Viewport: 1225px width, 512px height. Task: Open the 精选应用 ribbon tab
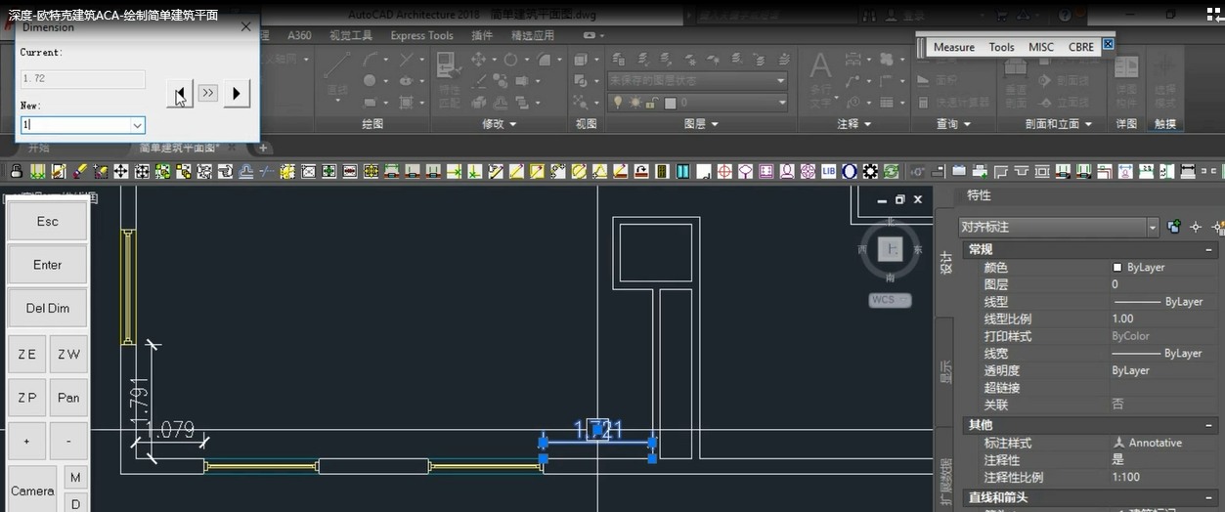pyautogui.click(x=533, y=35)
